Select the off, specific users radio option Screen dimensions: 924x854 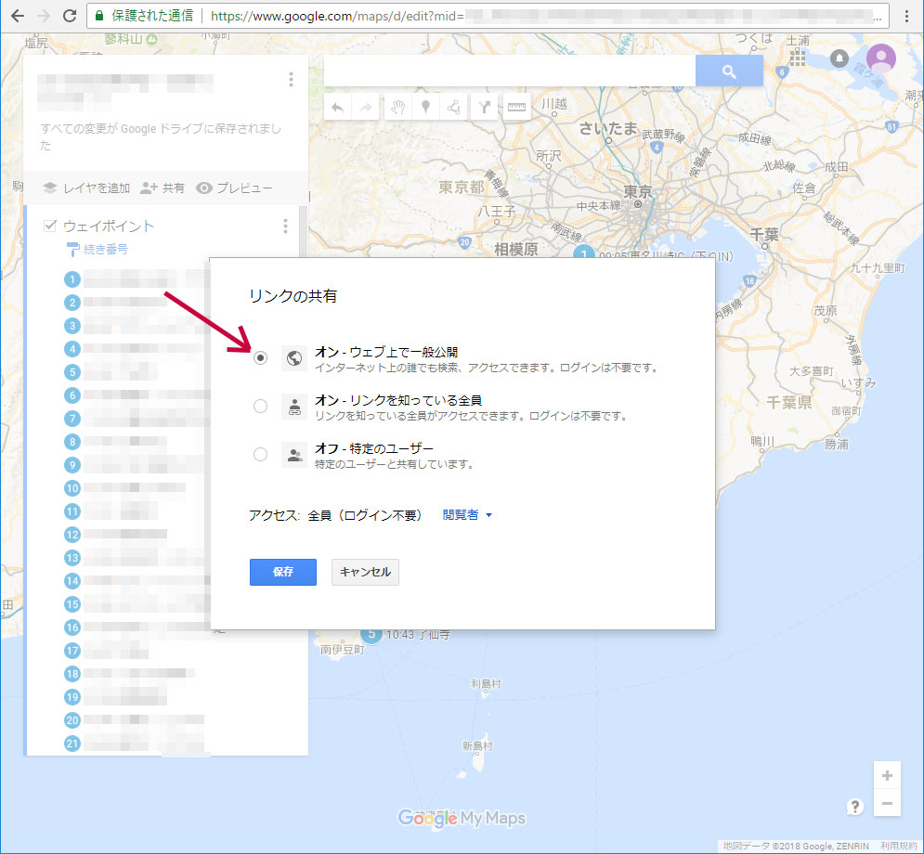click(x=260, y=455)
